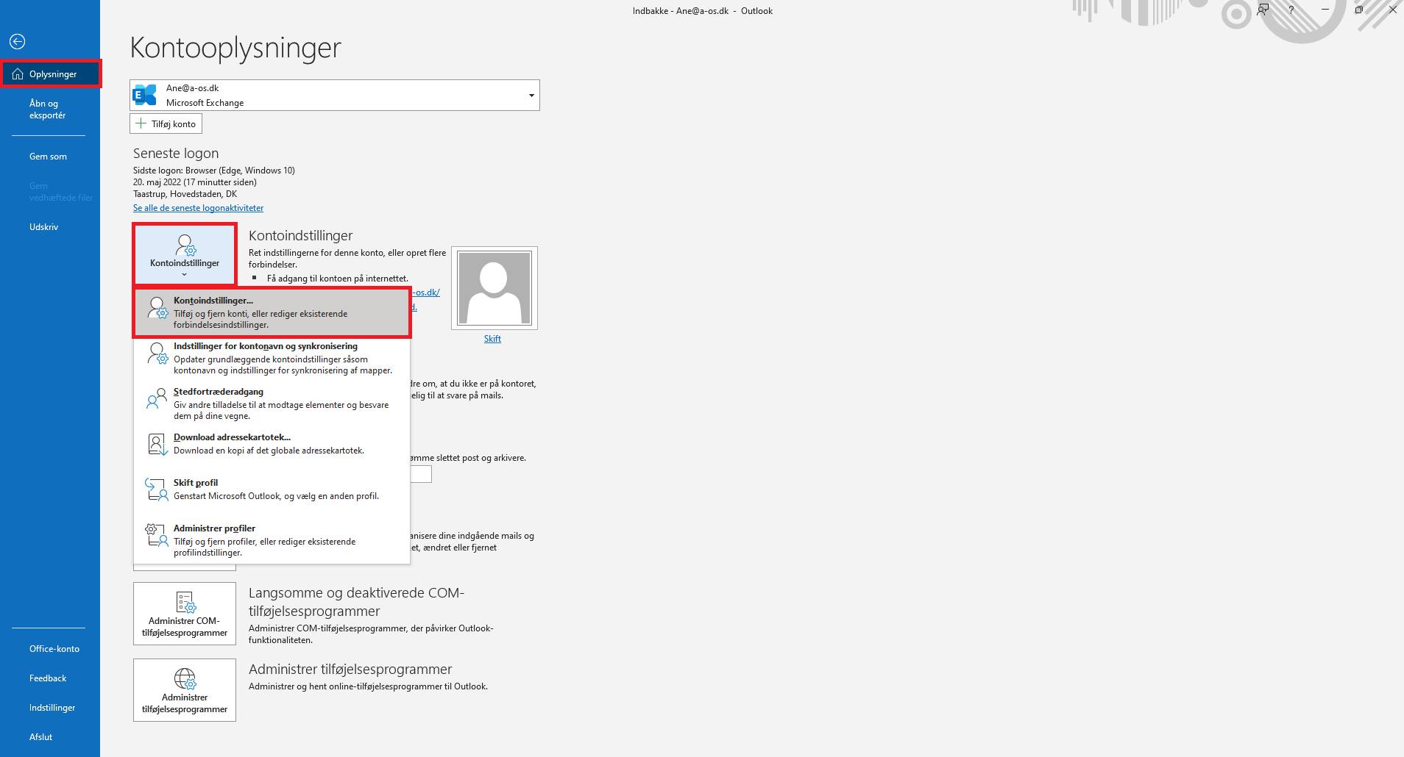Image resolution: width=1404 pixels, height=757 pixels.
Task: Open Office-konto settings
Action: click(54, 649)
